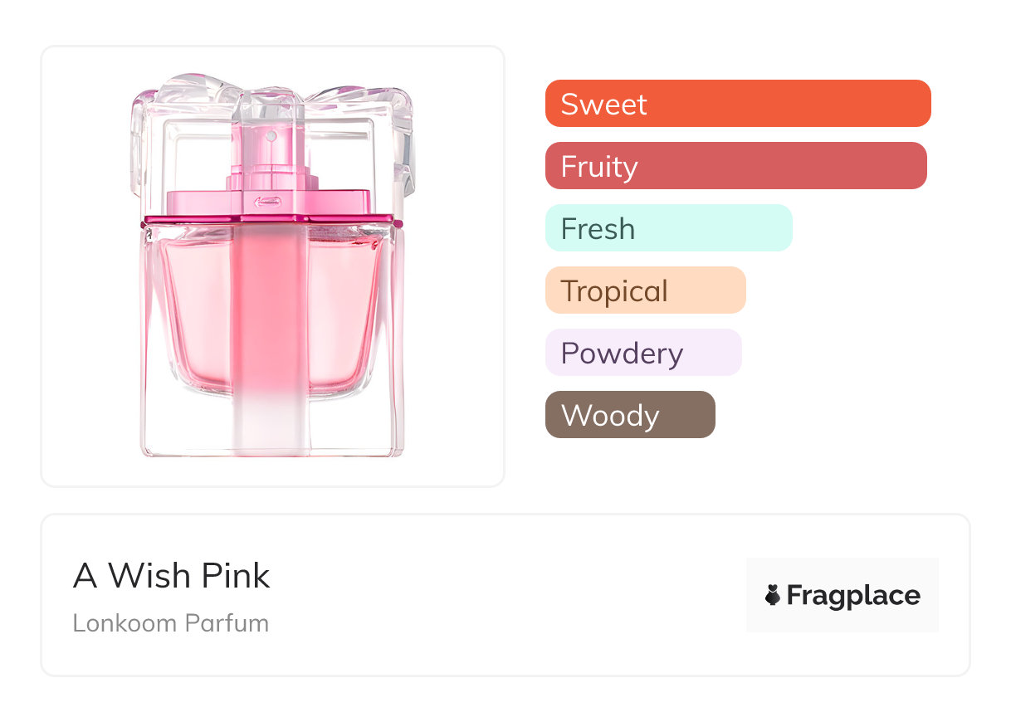Select the Sweet accord bar
Screen dimensions: 1011x717
[737, 104]
